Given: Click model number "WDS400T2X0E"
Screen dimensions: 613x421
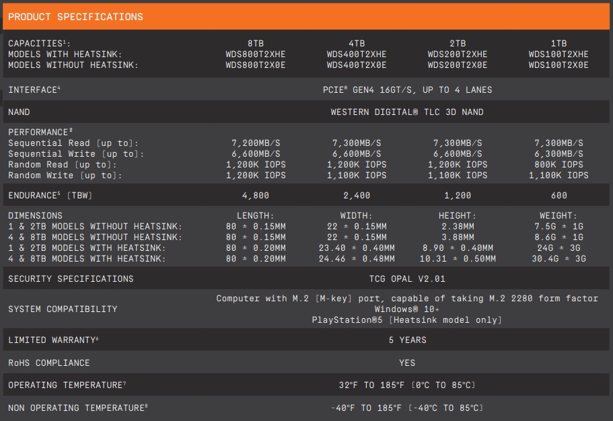Looking at the screenshot, I should point(357,65).
